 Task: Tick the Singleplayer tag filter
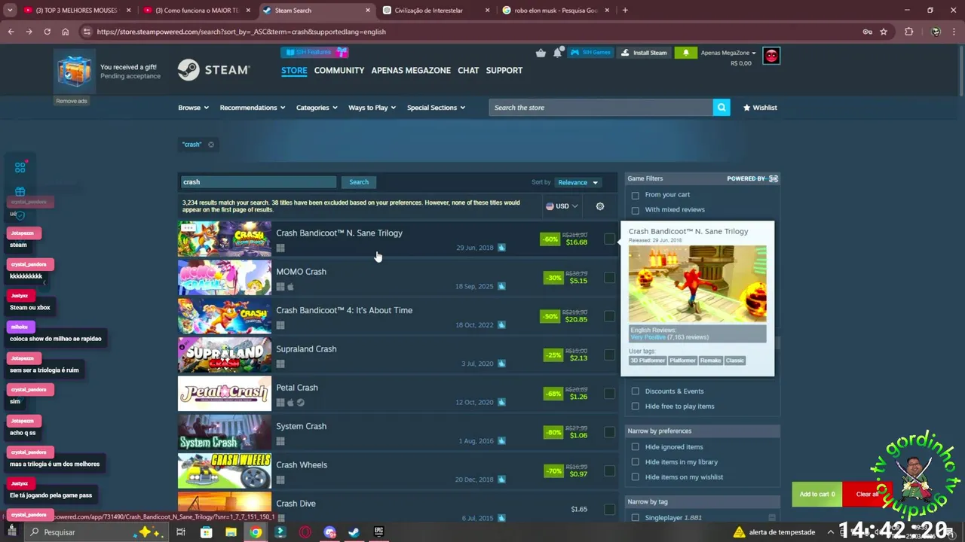click(635, 518)
